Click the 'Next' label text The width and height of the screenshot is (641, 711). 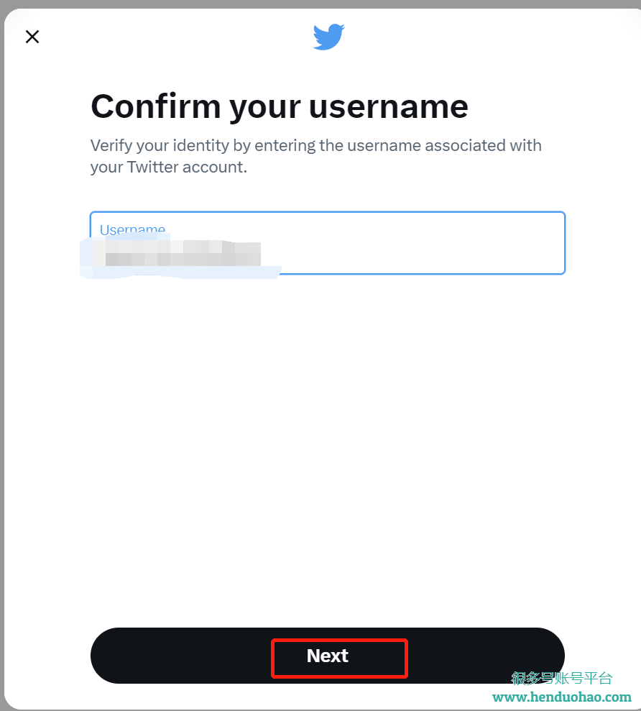pyautogui.click(x=327, y=656)
